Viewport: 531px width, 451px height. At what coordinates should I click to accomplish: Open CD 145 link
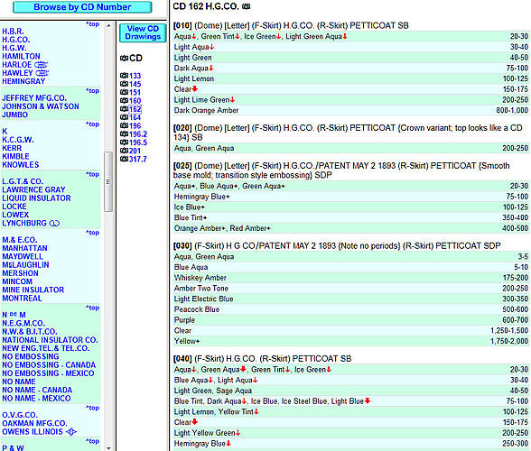pos(135,84)
